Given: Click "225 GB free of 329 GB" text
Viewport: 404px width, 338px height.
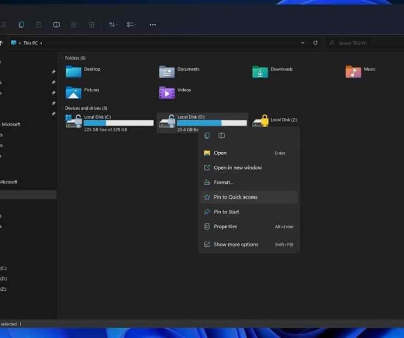Looking at the screenshot, I should tap(105, 129).
